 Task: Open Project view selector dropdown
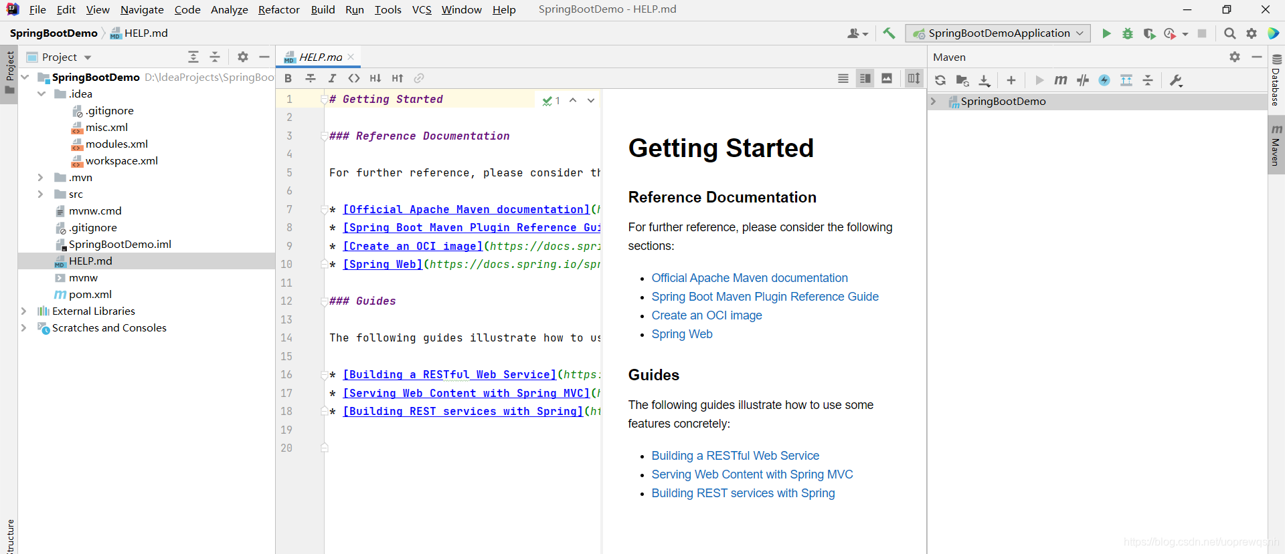pos(60,57)
